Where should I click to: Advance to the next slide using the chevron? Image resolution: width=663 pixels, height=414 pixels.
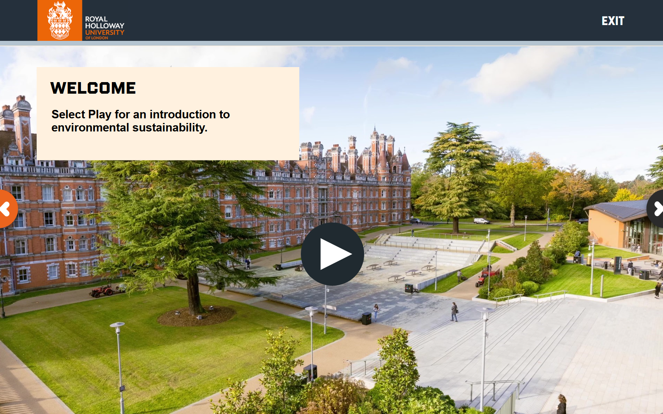[x=657, y=208]
